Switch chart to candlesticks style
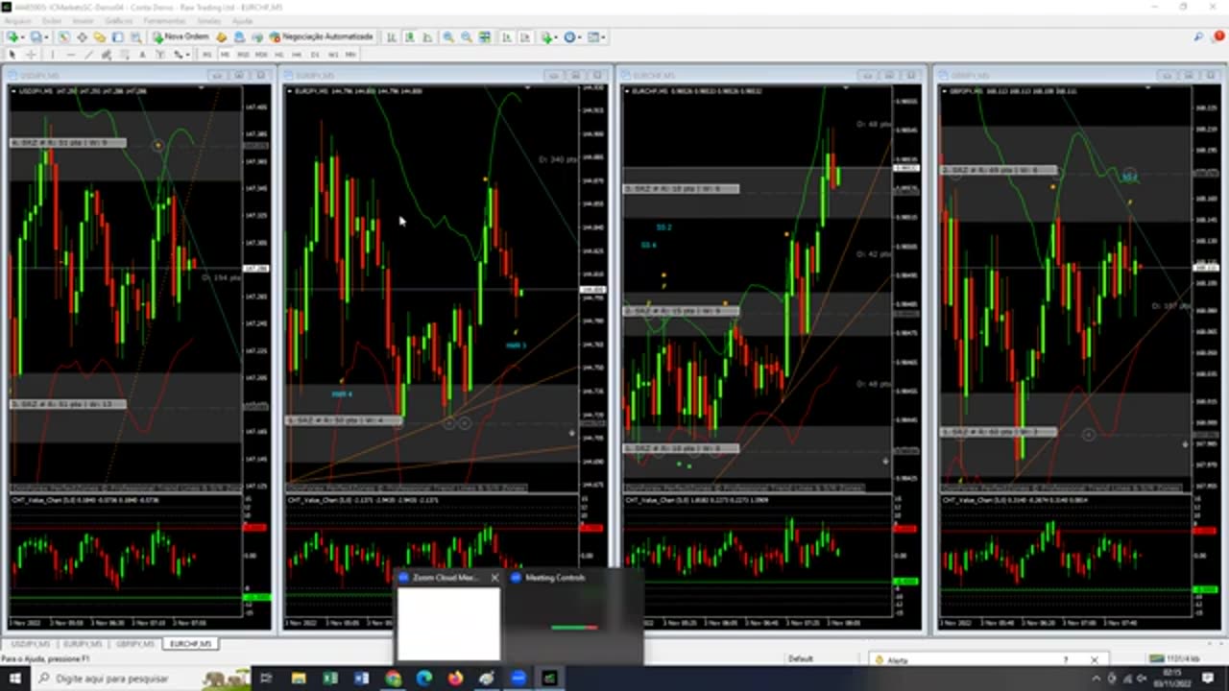This screenshot has width=1229, height=691. pos(409,37)
